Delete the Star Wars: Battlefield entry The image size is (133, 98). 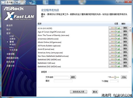(x=125, y=56)
